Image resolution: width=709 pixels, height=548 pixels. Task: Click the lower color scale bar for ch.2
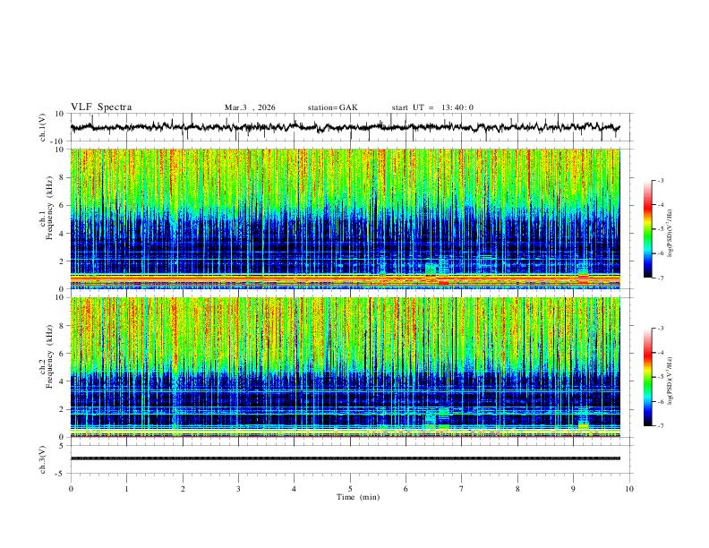point(647,377)
